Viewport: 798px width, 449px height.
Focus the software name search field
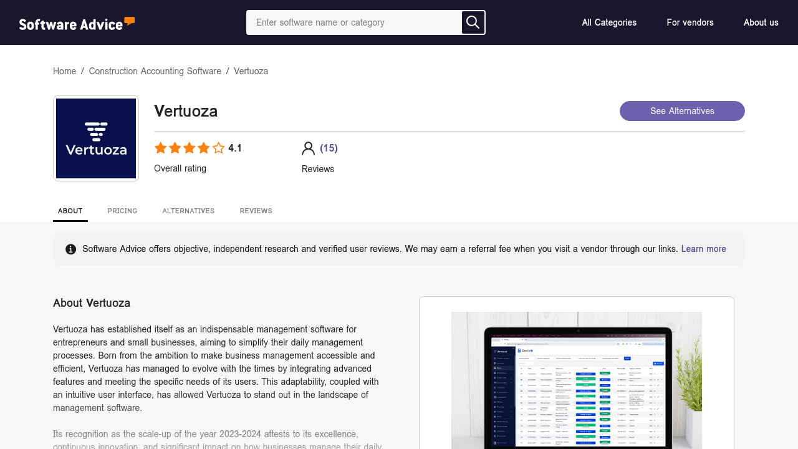[x=354, y=22]
